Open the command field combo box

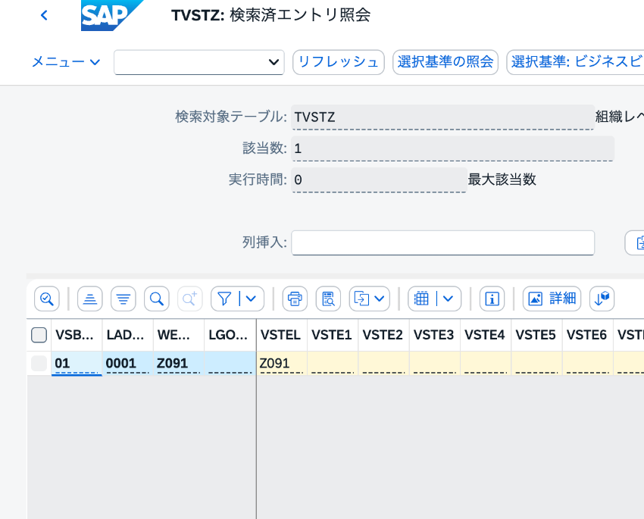(199, 62)
